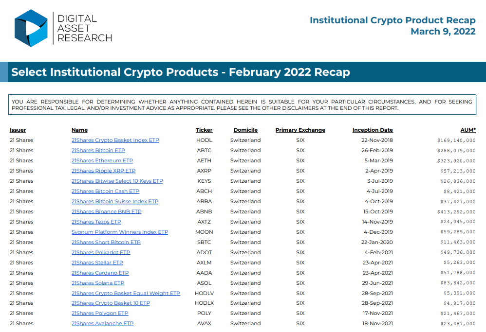This screenshot has width=486, height=332.
Task: Select the HODL ticker cell
Action: pyautogui.click(x=204, y=140)
